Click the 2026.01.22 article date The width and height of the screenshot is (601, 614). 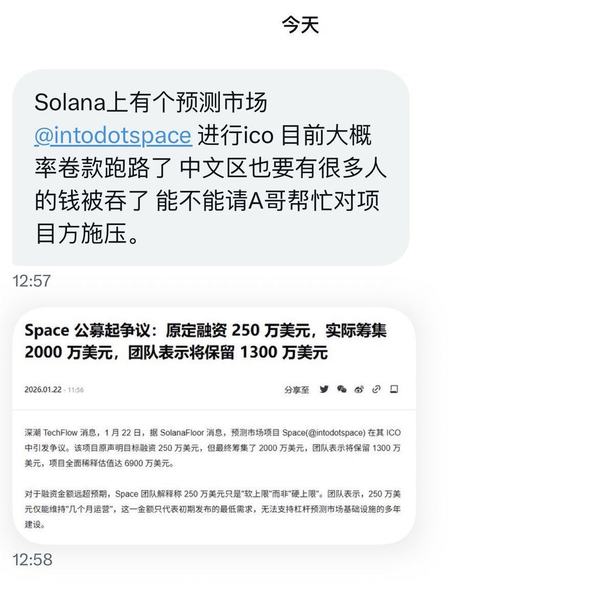coord(43,390)
